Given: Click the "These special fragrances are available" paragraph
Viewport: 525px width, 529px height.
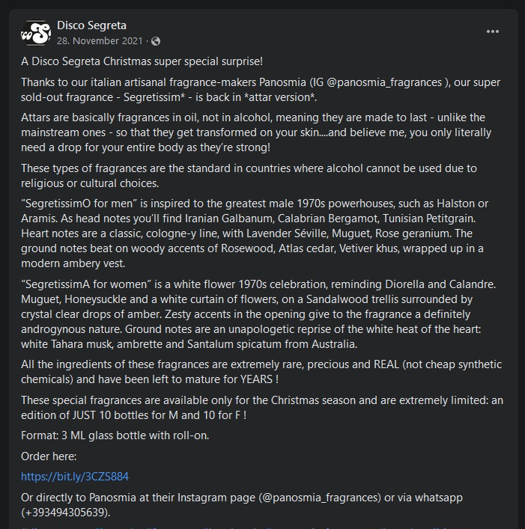Looking at the screenshot, I should tap(261, 407).
